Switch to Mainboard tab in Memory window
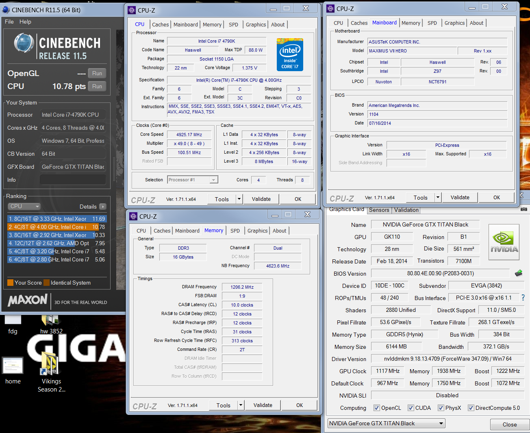The height and width of the screenshot is (433, 530). pyautogui.click(x=187, y=231)
